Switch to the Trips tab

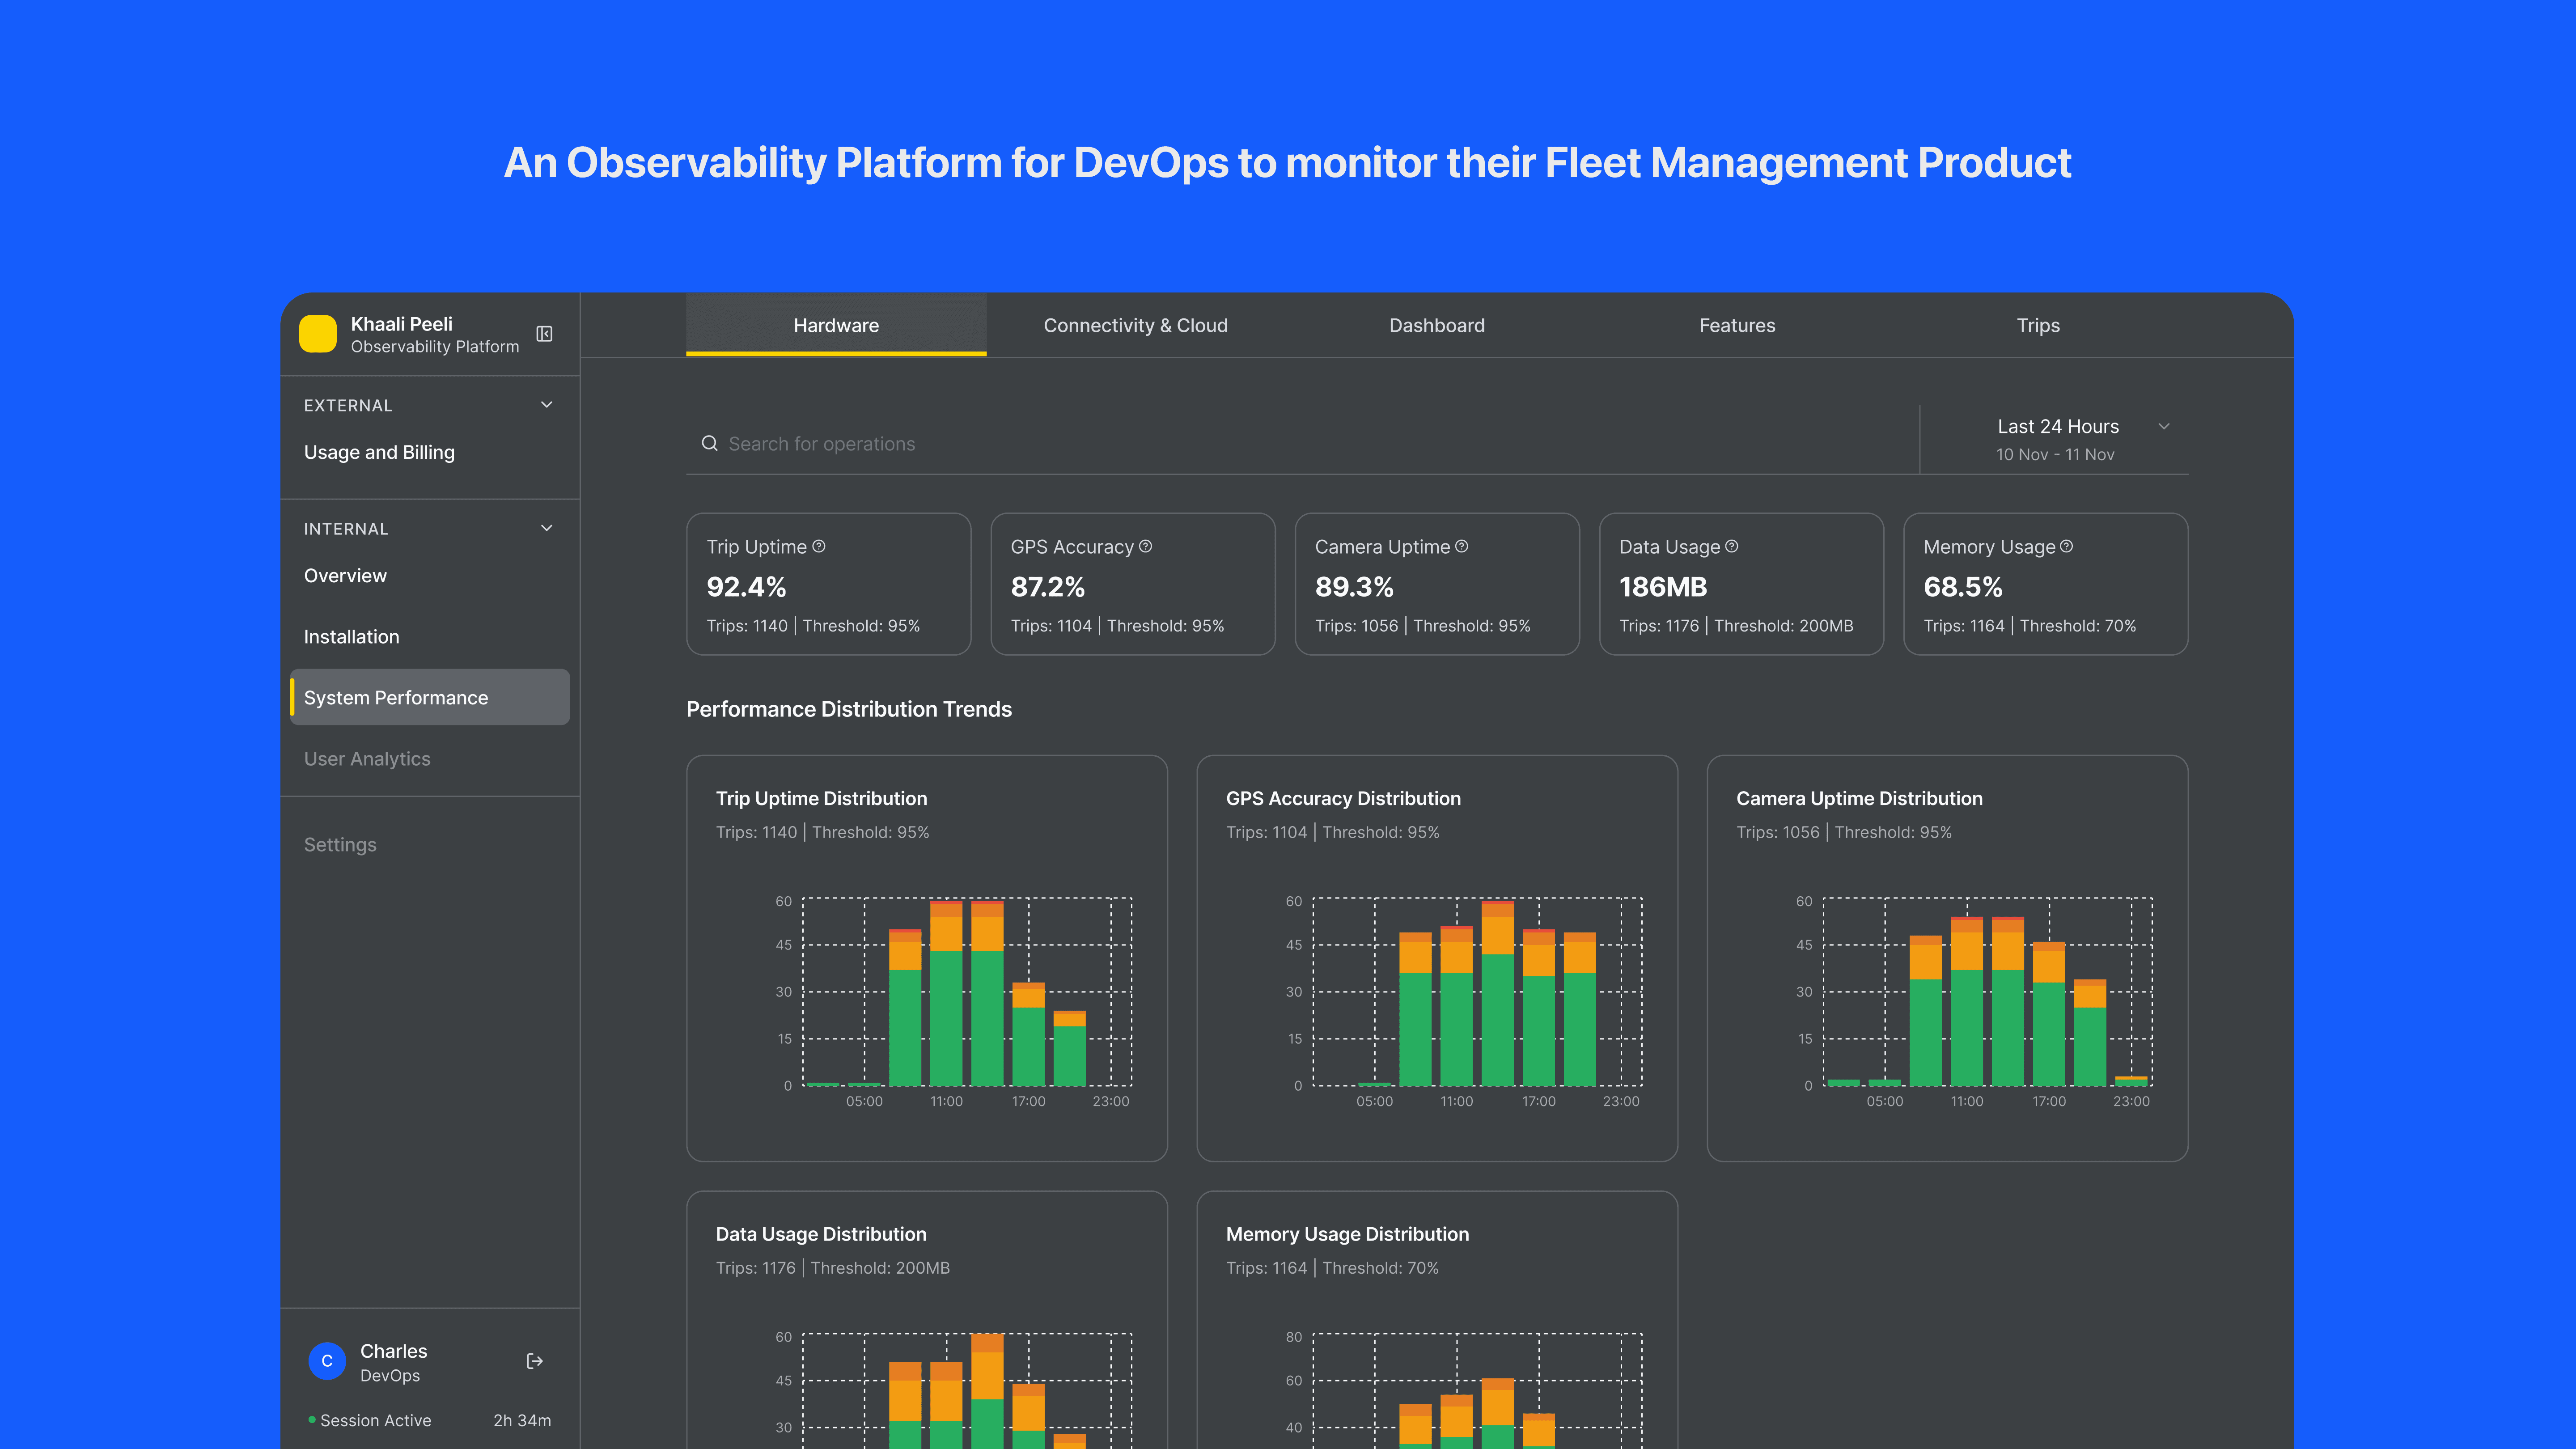2037,326
